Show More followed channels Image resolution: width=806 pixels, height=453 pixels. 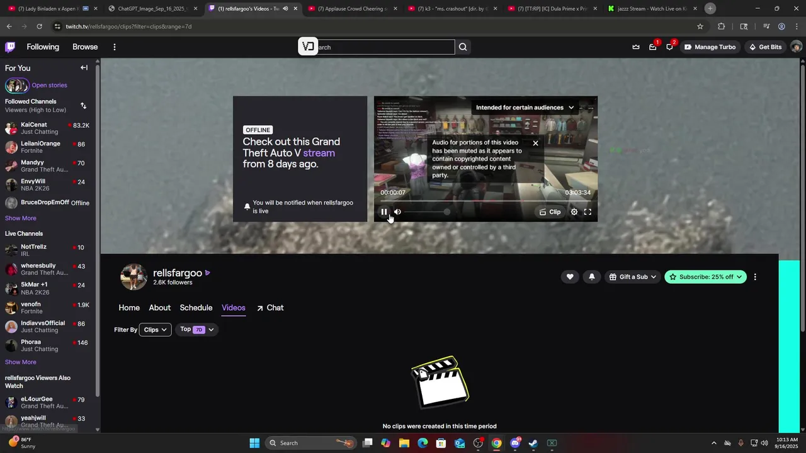coord(21,218)
